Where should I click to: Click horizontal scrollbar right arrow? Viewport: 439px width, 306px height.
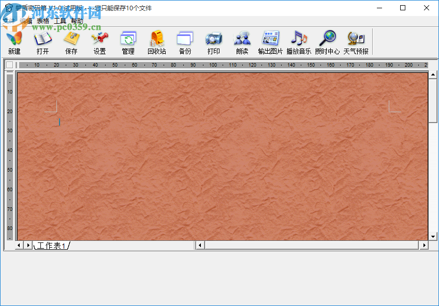click(x=424, y=246)
